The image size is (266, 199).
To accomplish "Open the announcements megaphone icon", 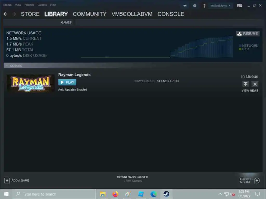I will pyautogui.click(x=185, y=6).
